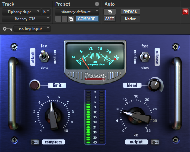190x152 pixels.
Task: Open the Preset section circular menu arrow
Action: pyautogui.click(x=97, y=4)
